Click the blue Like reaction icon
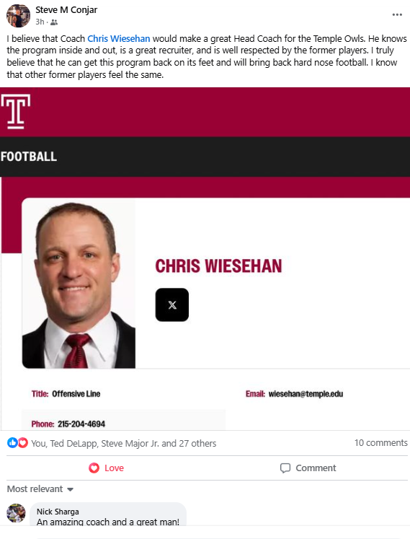 12,443
